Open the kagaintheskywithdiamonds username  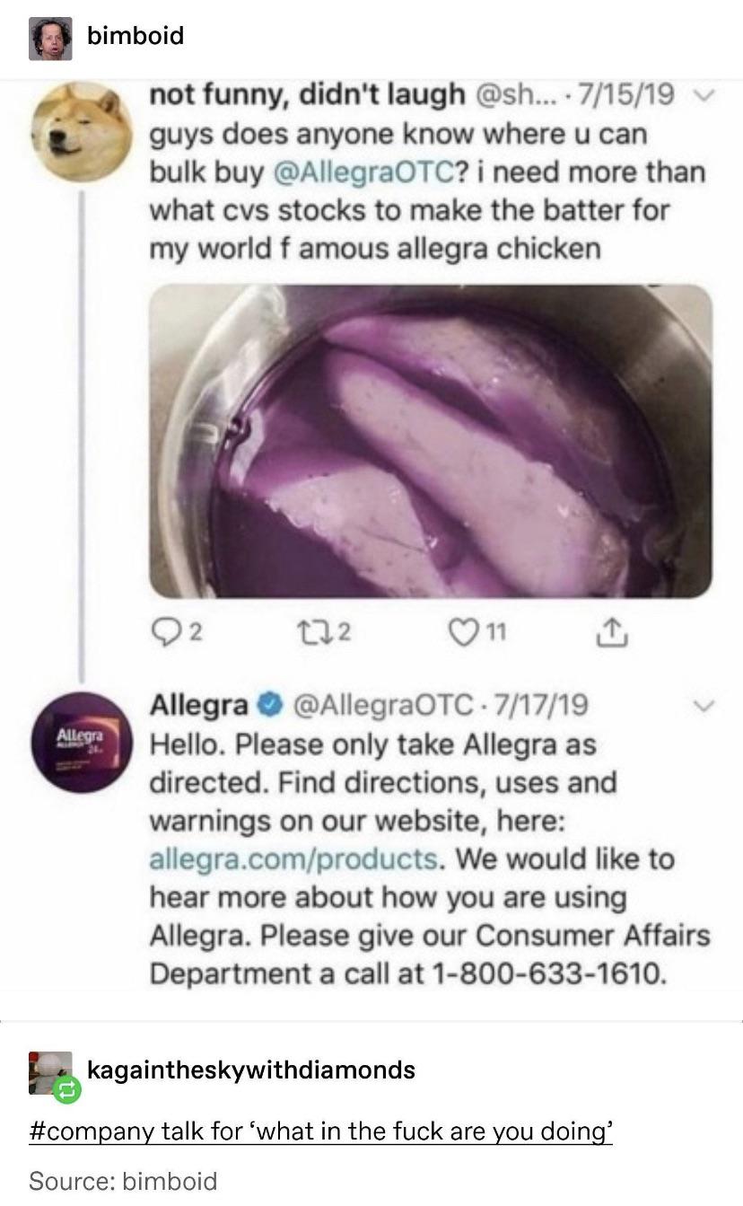[250, 1070]
